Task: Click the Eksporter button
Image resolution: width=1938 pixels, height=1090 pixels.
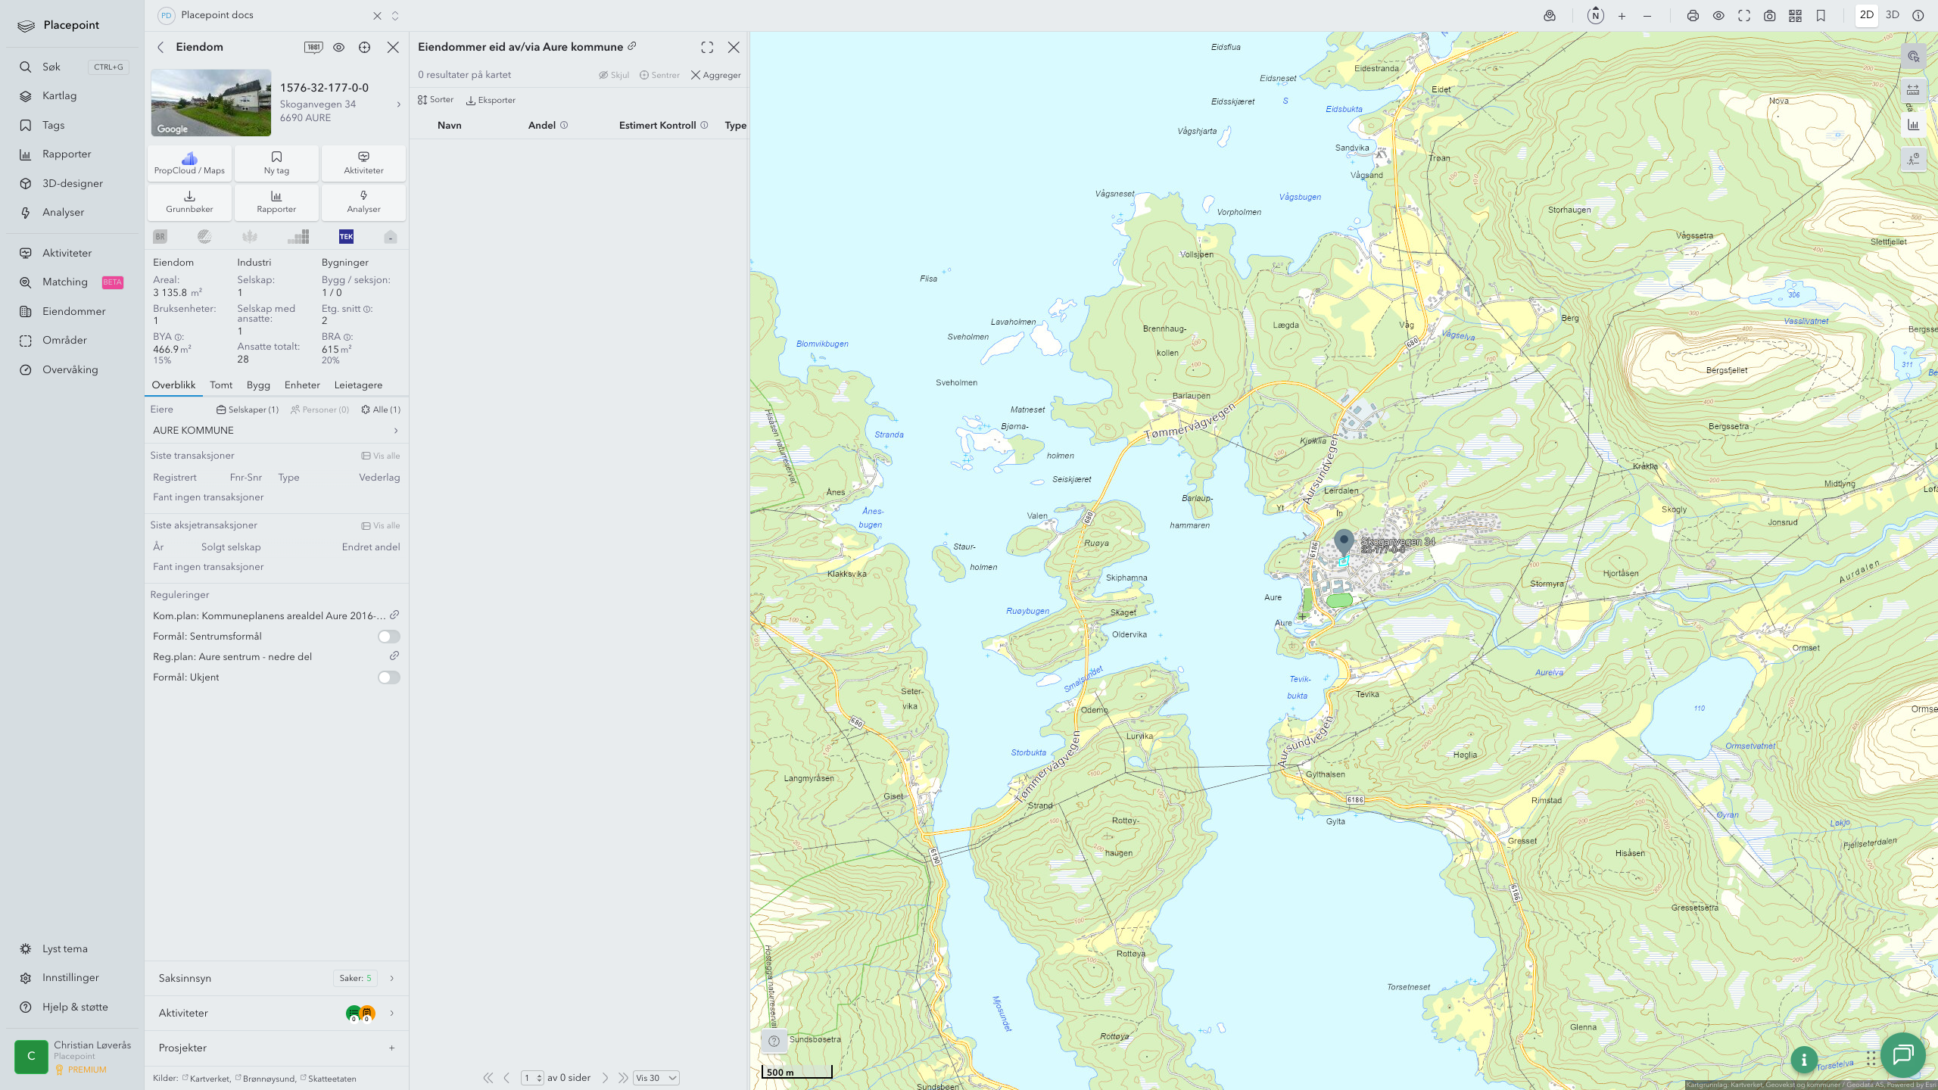Action: (x=491, y=100)
